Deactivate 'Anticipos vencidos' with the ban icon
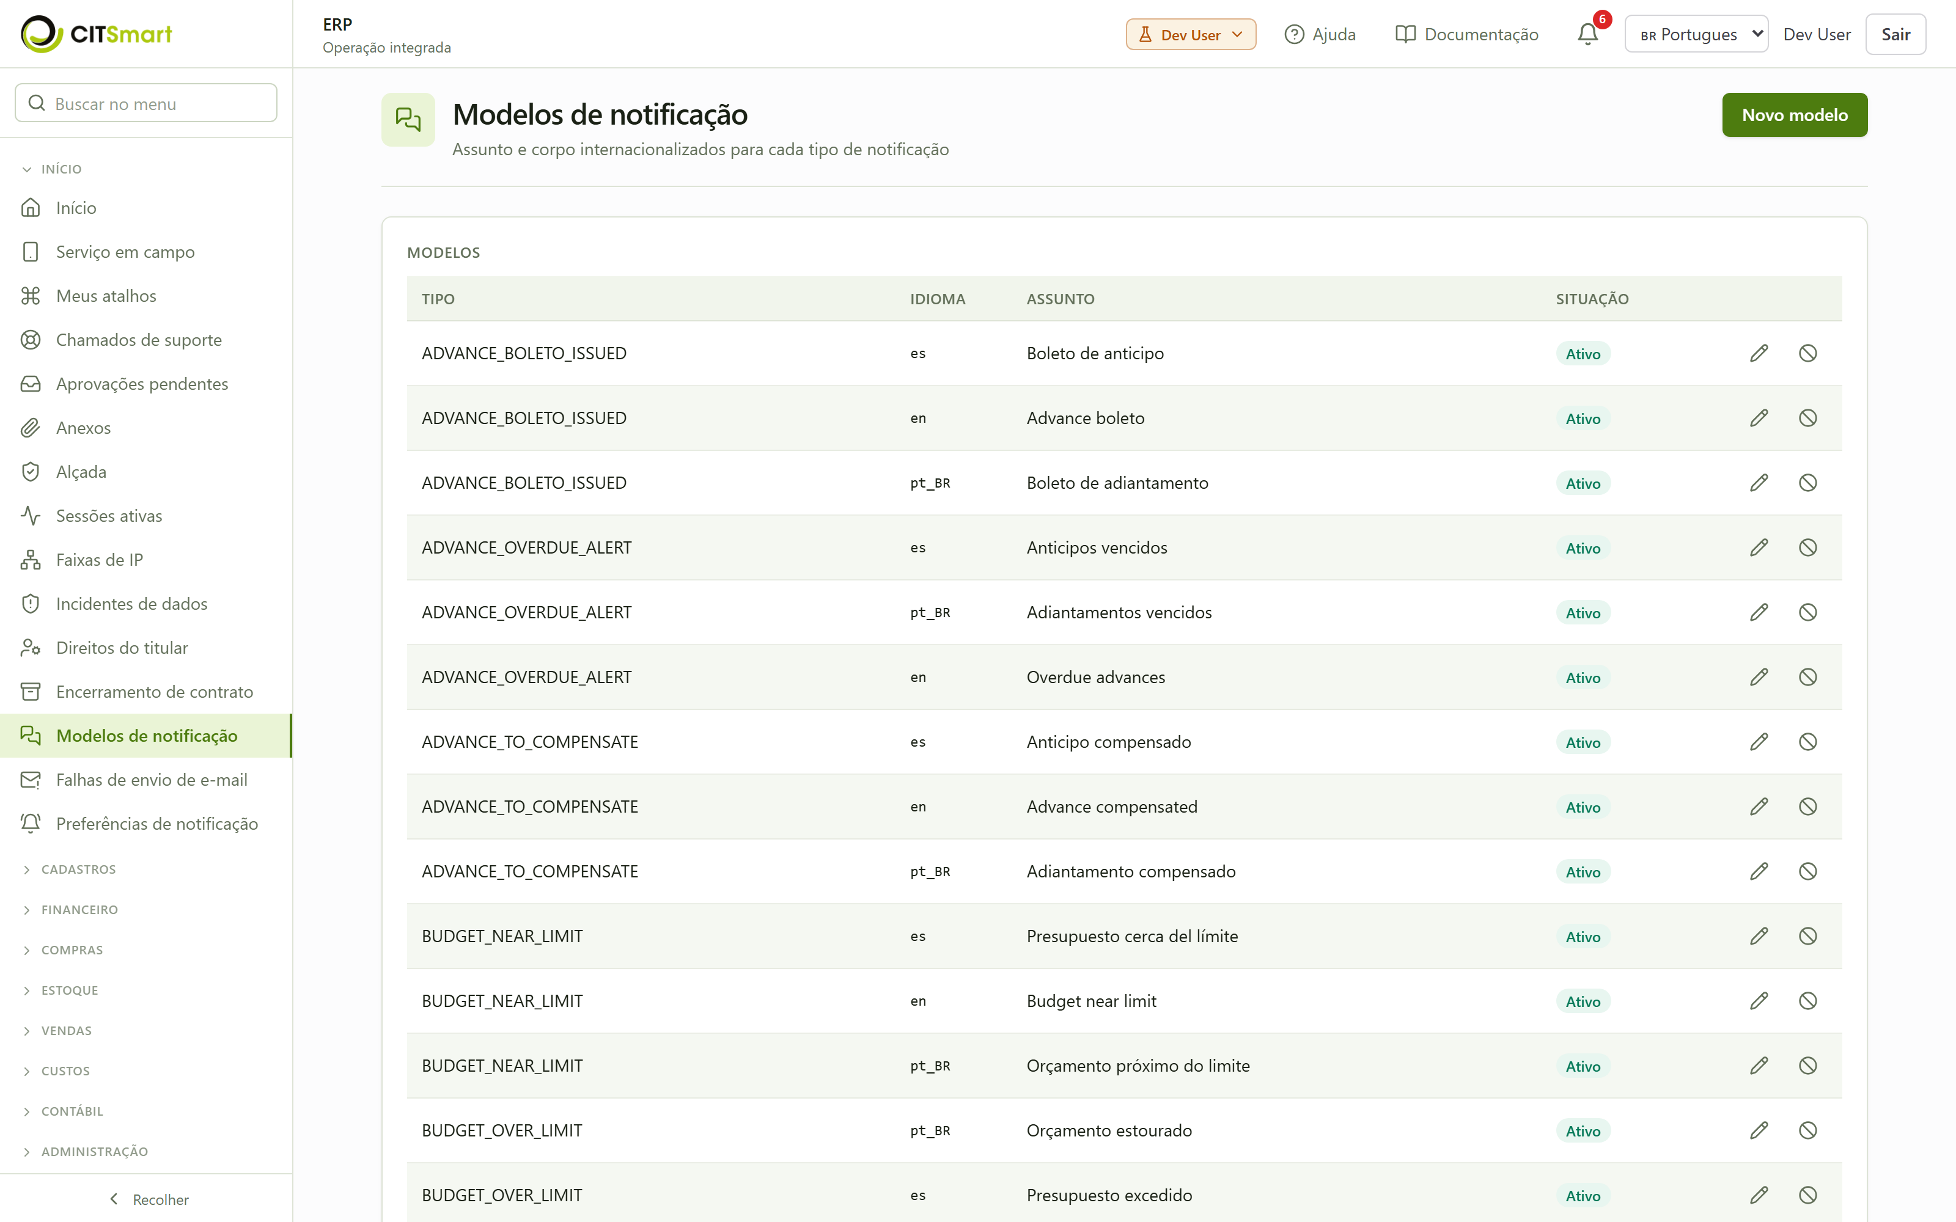This screenshot has height=1222, width=1956. pyautogui.click(x=1808, y=547)
